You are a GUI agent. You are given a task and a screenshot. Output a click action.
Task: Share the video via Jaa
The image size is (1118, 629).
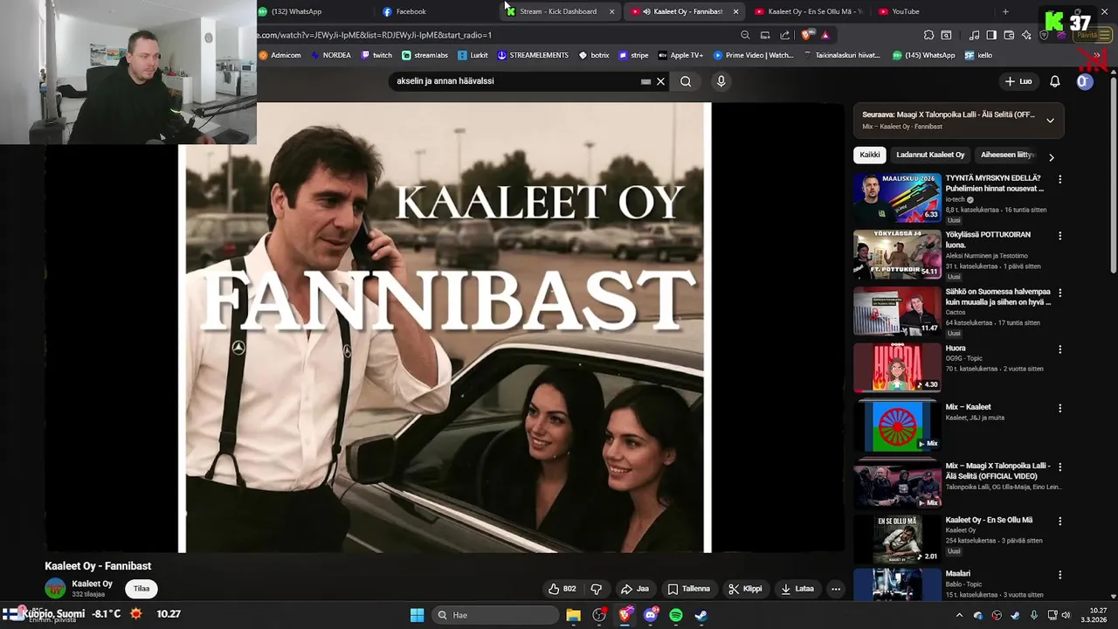coord(635,589)
